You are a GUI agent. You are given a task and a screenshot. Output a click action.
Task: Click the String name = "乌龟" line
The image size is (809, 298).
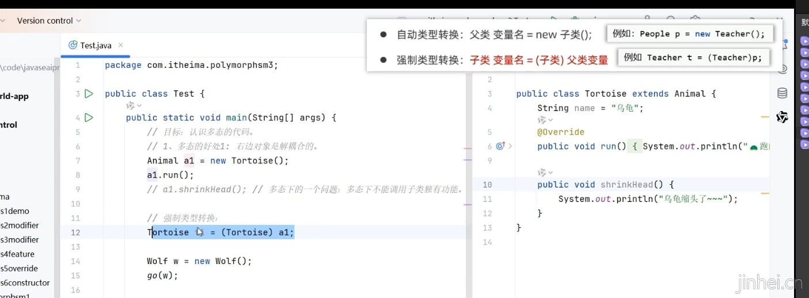tap(590, 108)
